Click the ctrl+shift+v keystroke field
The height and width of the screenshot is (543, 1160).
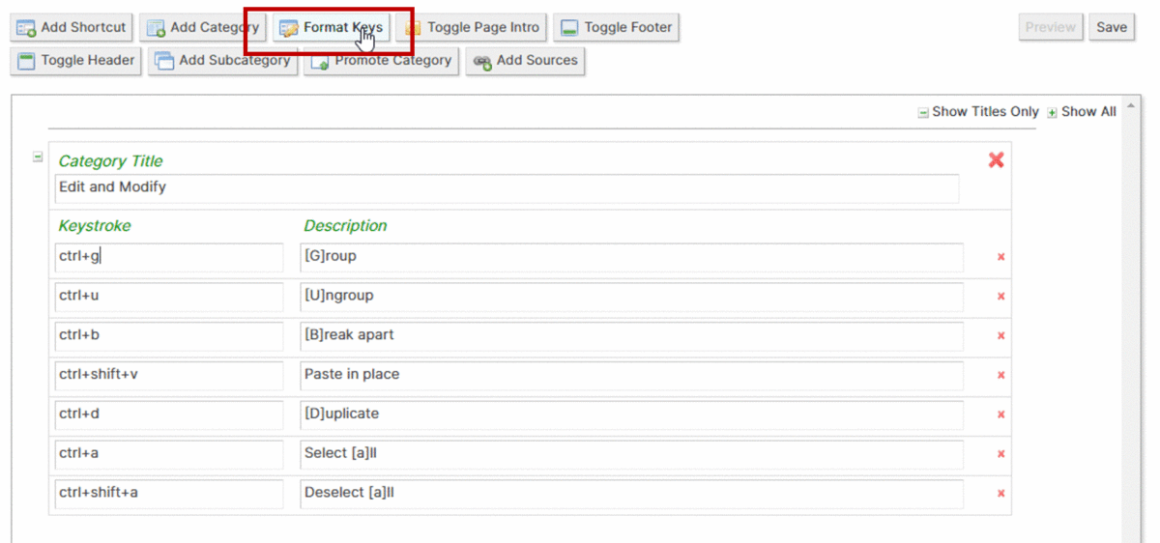[x=169, y=375]
